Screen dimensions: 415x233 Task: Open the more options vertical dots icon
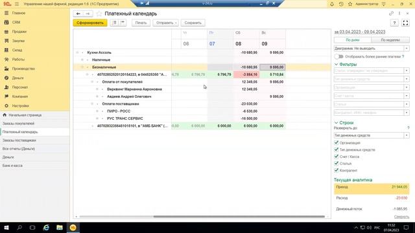[399, 14]
